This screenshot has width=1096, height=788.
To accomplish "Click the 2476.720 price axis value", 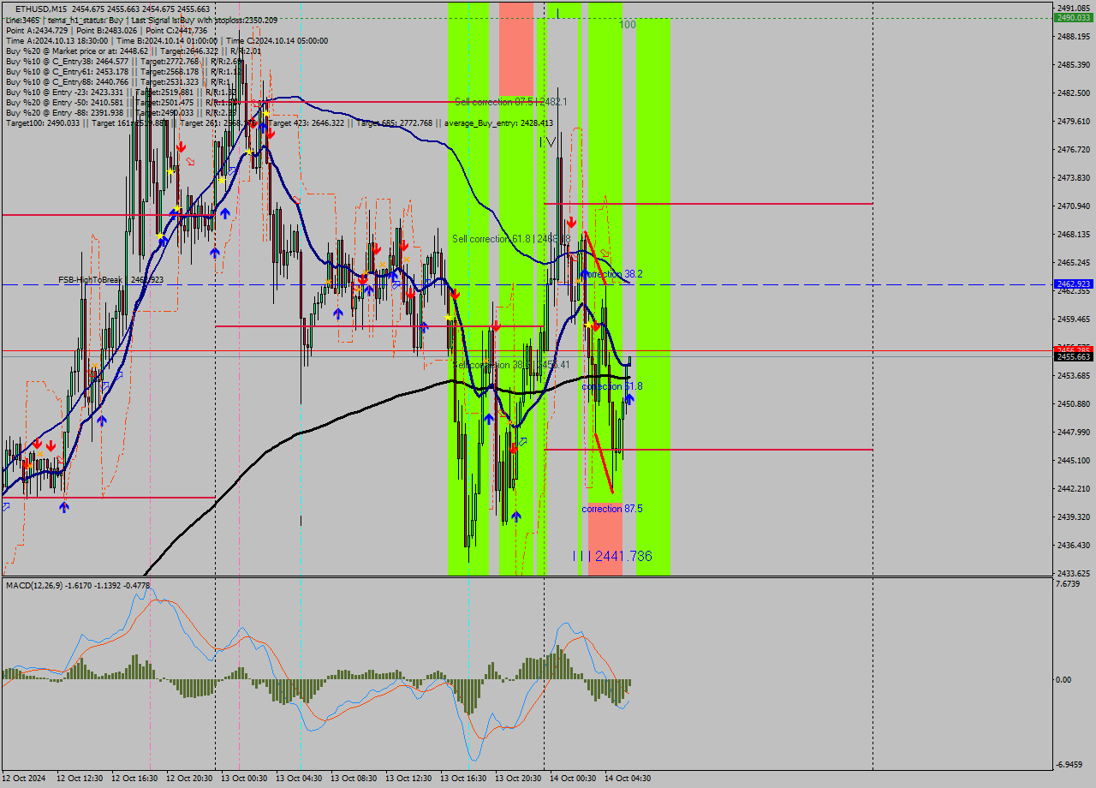I will point(1075,150).
